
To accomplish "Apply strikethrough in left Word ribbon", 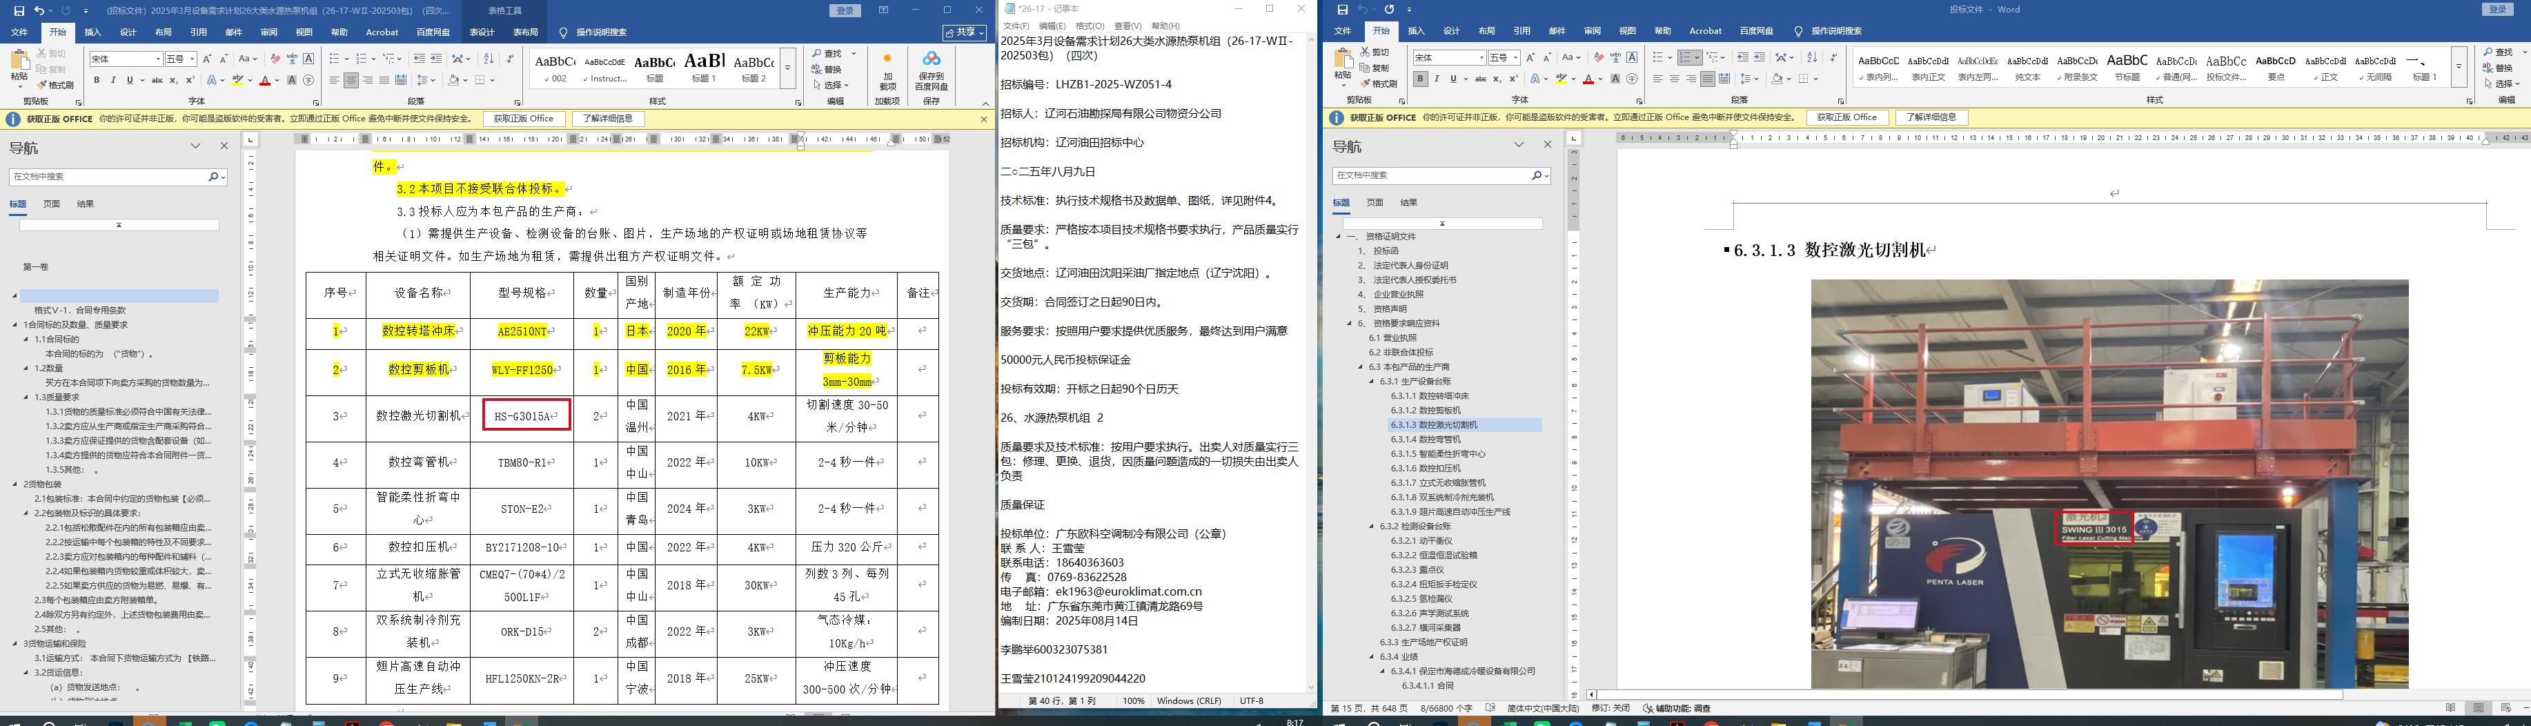I will [156, 81].
